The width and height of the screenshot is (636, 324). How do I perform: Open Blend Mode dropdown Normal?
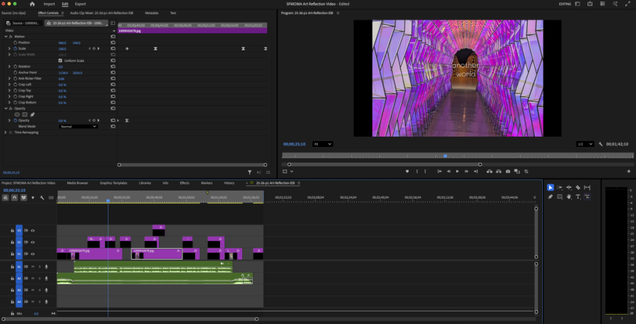tap(78, 127)
